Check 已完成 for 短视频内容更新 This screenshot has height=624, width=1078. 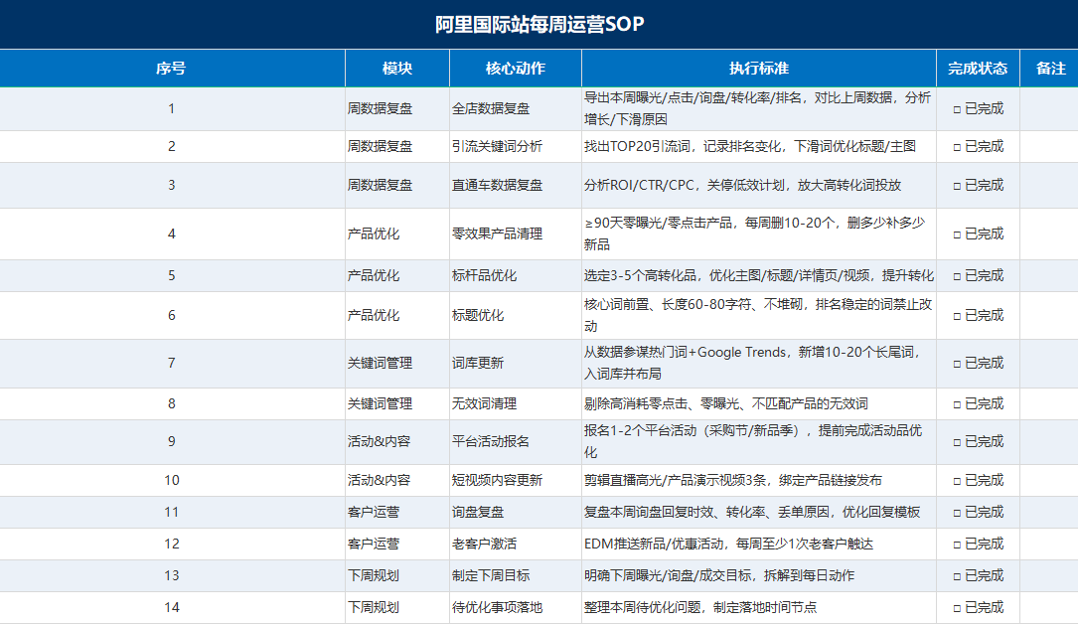coord(957,481)
